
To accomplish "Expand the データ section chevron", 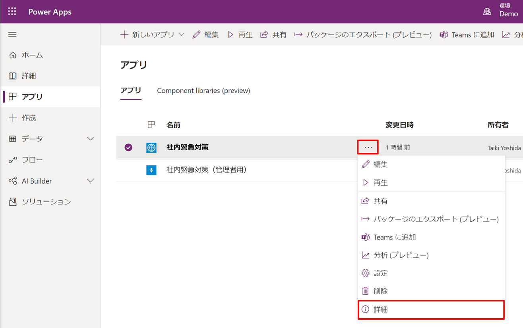I will 91,139.
